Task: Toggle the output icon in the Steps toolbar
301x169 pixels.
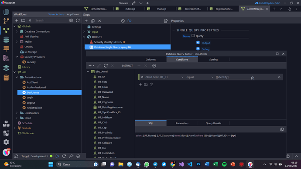Action: point(130,21)
